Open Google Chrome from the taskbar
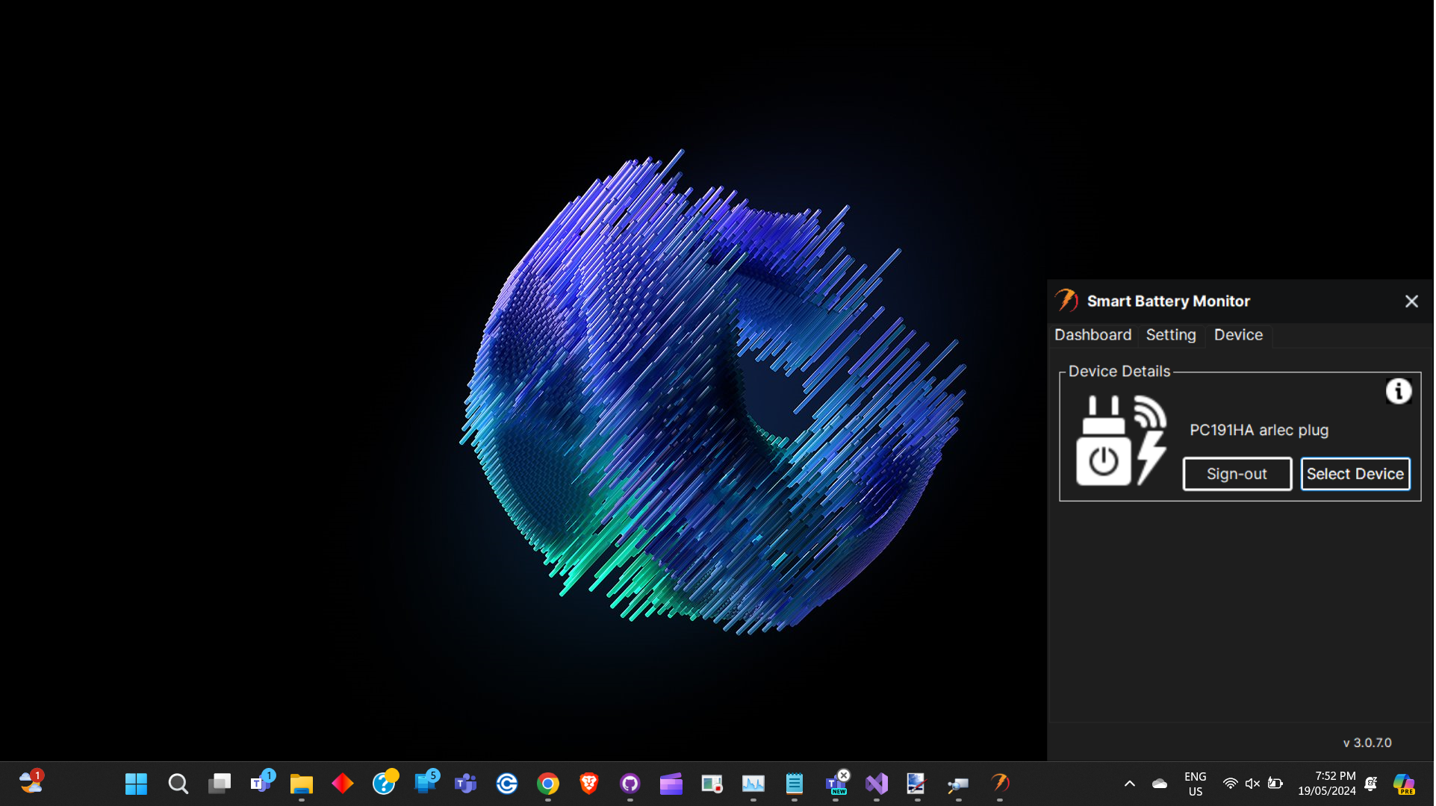 pyautogui.click(x=548, y=783)
